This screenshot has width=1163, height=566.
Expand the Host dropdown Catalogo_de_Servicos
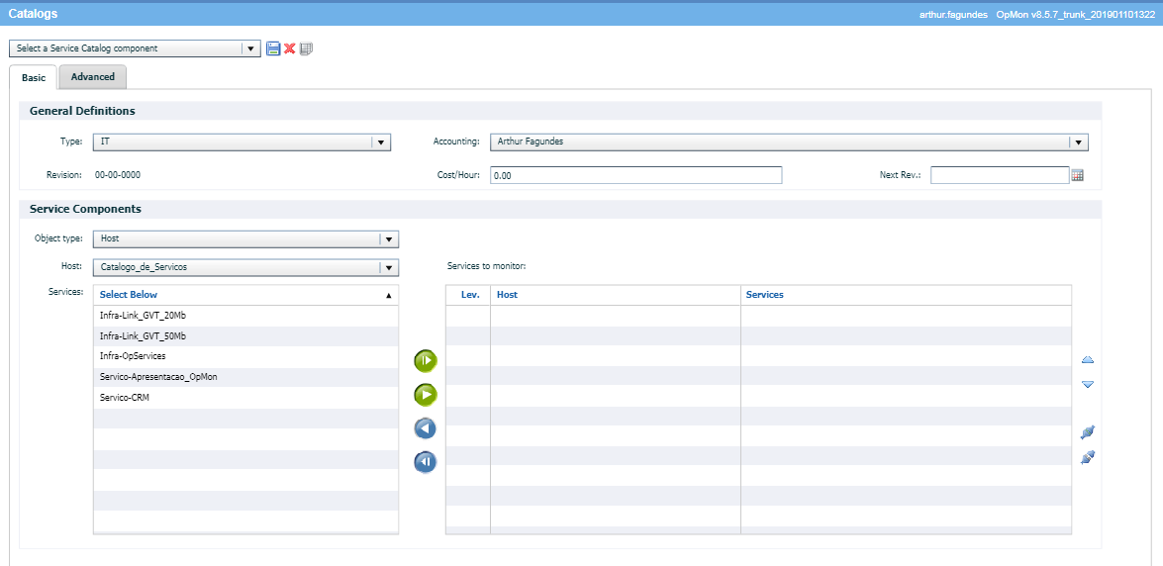pyautogui.click(x=389, y=267)
